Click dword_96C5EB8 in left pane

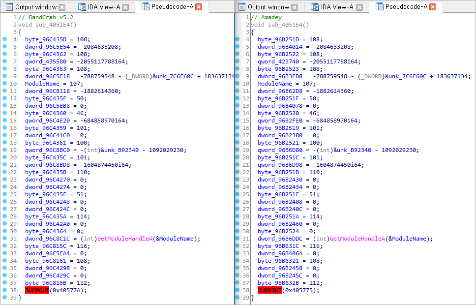(47, 106)
